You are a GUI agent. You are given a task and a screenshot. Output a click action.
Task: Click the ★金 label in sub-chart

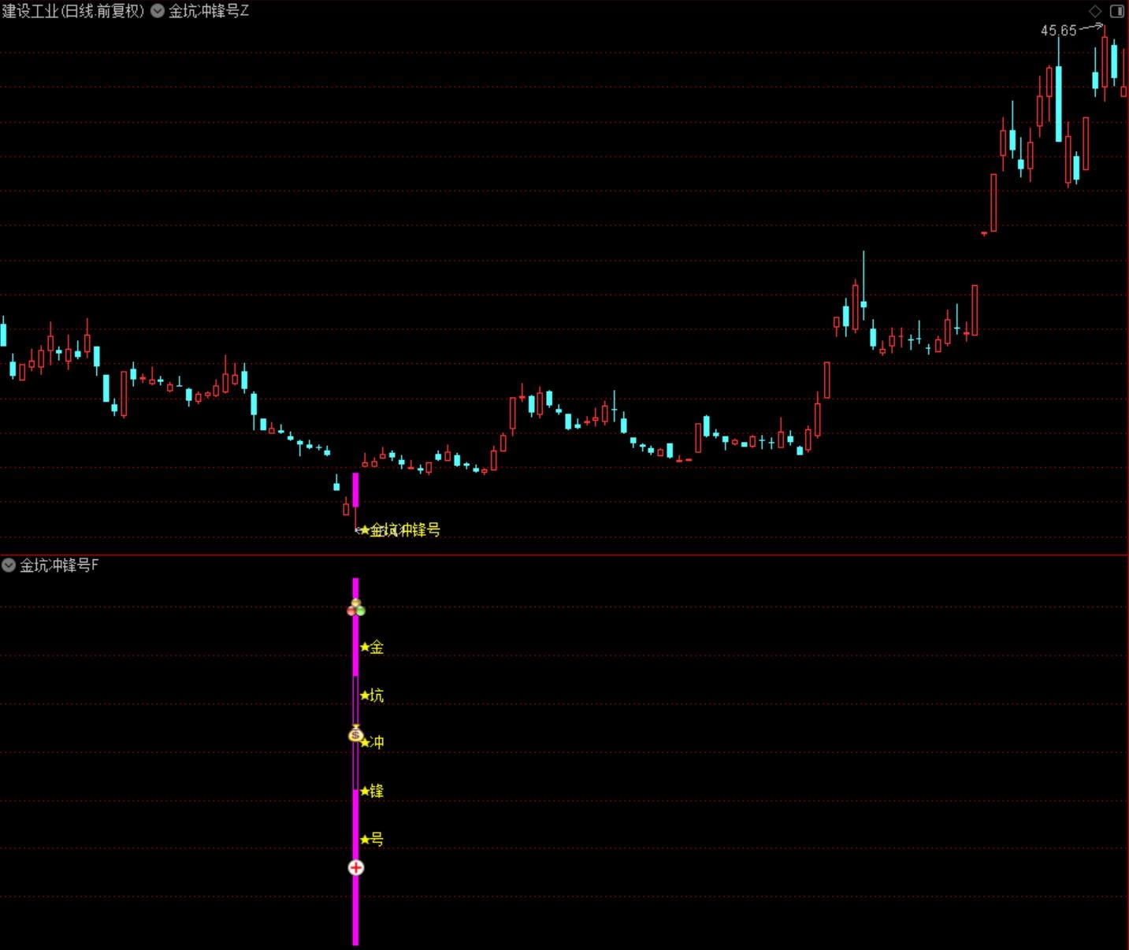coord(371,648)
